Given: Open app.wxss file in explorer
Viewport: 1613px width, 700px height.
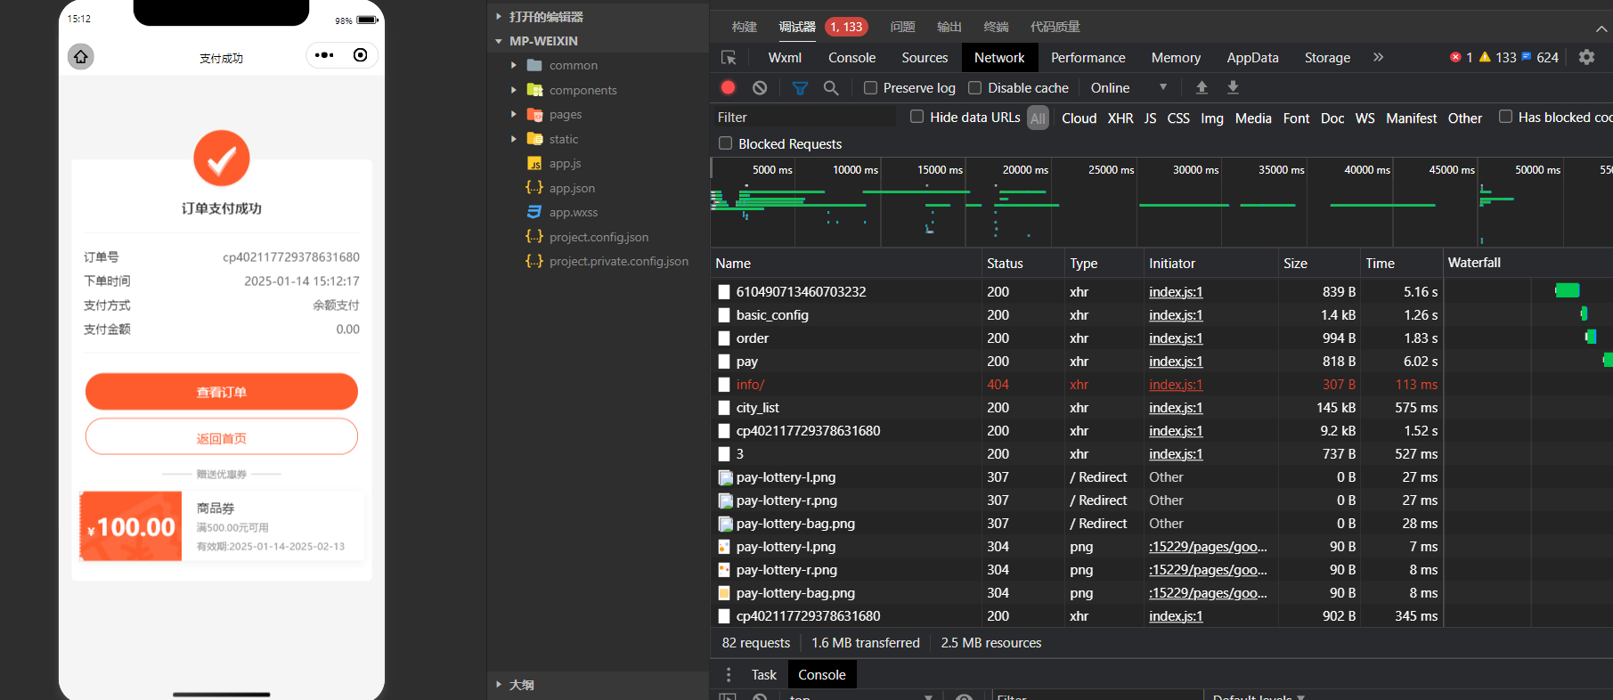Looking at the screenshot, I should coord(574,213).
